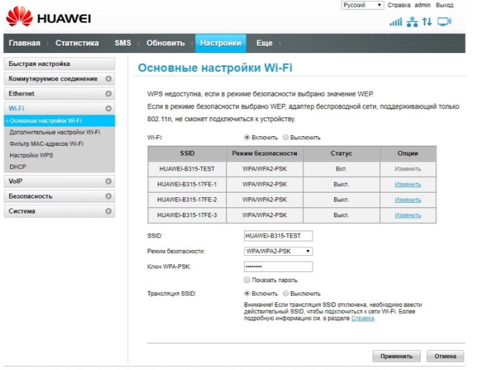Click Справка in the top bar
Viewport: 481px width, 370px height.
399,5
